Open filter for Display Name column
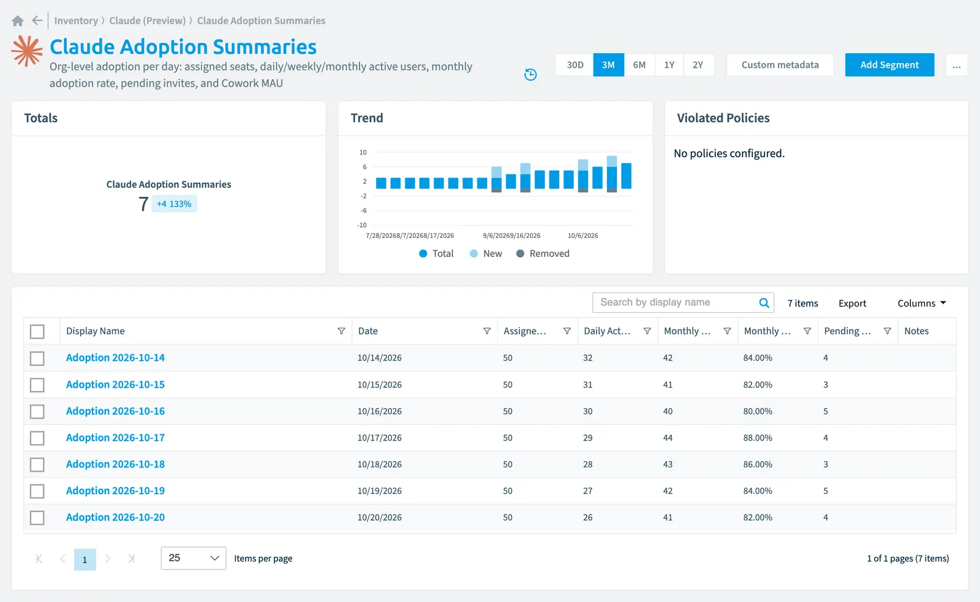 click(341, 331)
